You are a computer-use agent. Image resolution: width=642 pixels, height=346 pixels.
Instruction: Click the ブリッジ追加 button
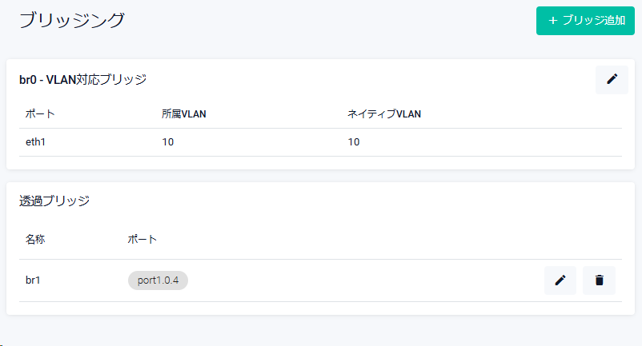[585, 21]
